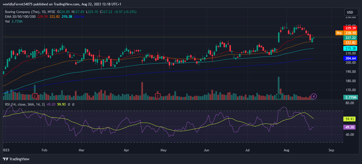This screenshot has width=362, height=164.
Task: Click the purple lightning bolt icon
Action: click(x=314, y=96)
